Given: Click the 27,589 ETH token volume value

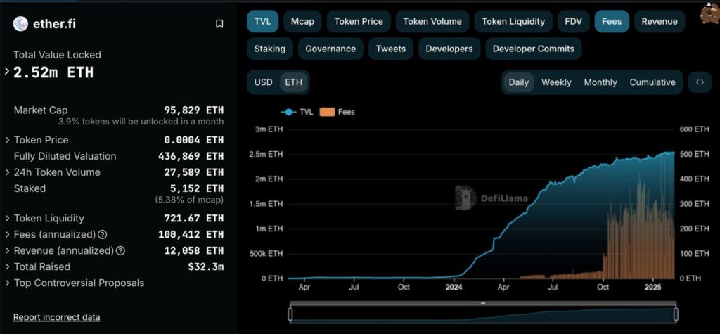Looking at the screenshot, I should pyautogui.click(x=194, y=173).
